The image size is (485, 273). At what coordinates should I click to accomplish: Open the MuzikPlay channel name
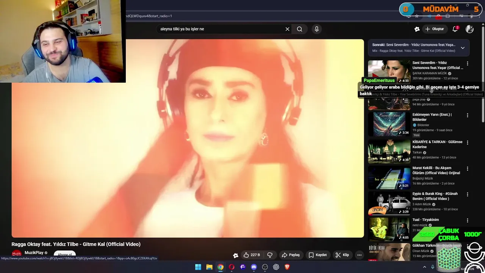[x=34, y=253]
